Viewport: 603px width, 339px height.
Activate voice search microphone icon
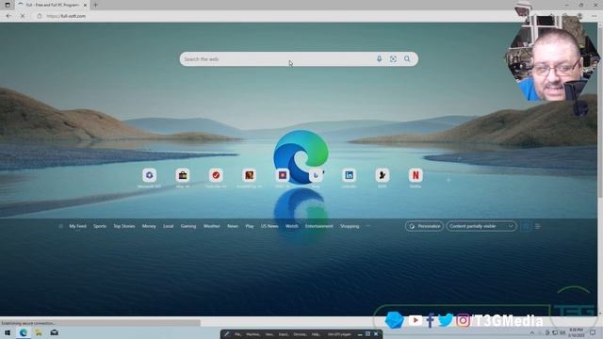tap(379, 58)
